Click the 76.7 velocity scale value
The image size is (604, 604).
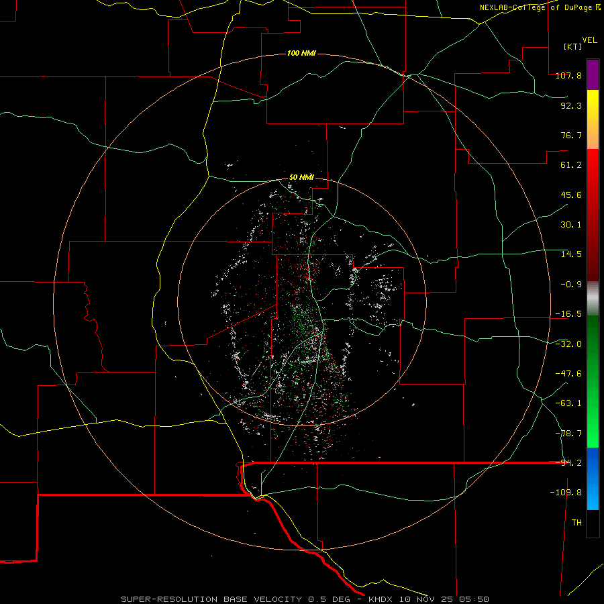[x=571, y=135]
